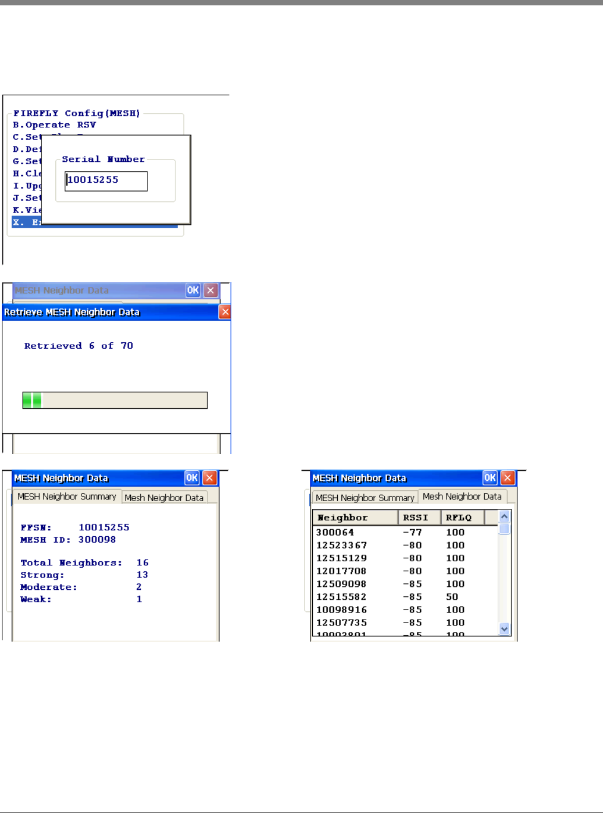Select Mesh Neighbor Data tab in table window
This screenshot has height=813, width=603.
tap(462, 496)
